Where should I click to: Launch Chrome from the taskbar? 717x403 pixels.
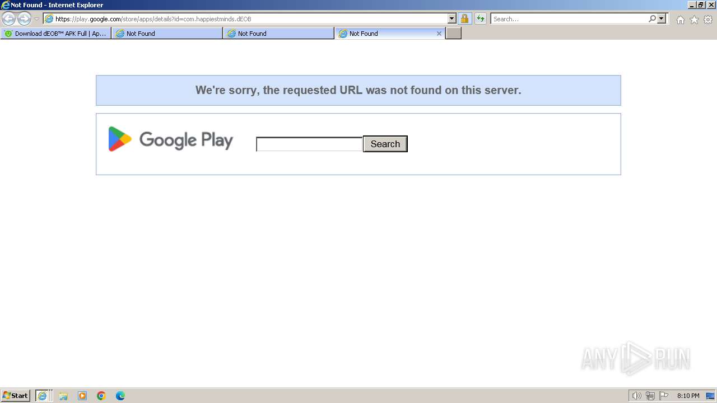[x=101, y=396]
